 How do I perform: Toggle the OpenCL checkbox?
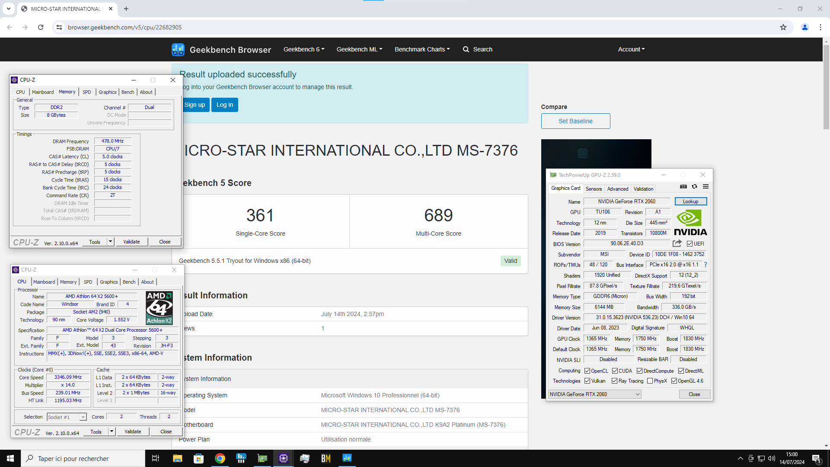587,371
